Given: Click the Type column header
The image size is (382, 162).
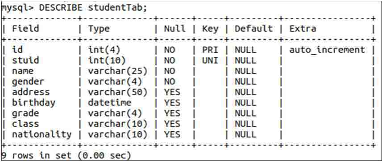Looking at the screenshot, I should [99, 29].
